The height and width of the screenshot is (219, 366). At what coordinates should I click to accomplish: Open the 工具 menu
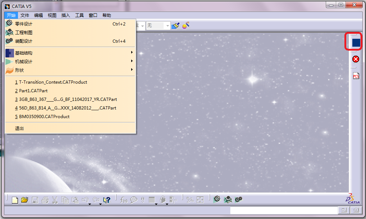[79, 15]
